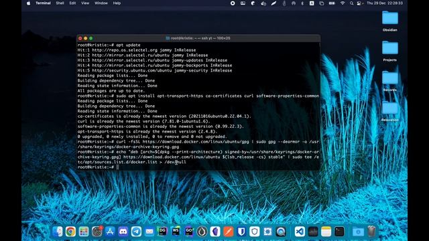Click the 'sudo apt install apt-transport-https' command line
429x241 pixels.
[x=198, y=96]
